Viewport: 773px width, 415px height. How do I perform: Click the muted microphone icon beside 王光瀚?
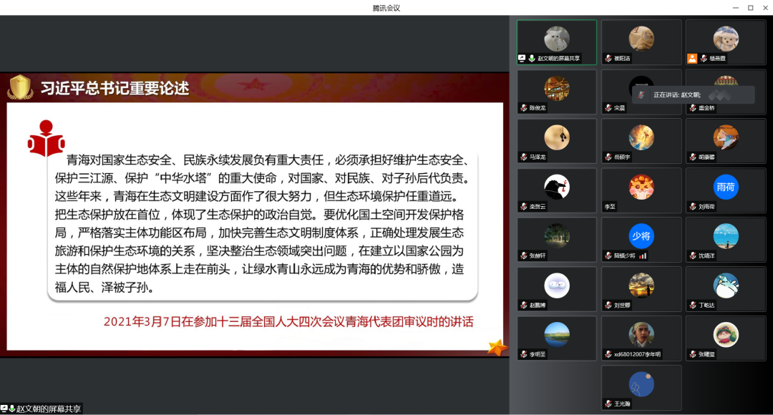coord(608,404)
